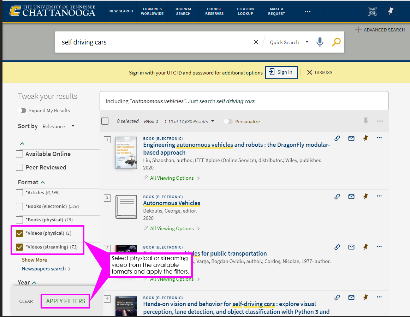Screen dimensions: 410x317
Task: Copy permalink for Engineering autonomous vehicles result
Action: pyautogui.click(x=337, y=138)
